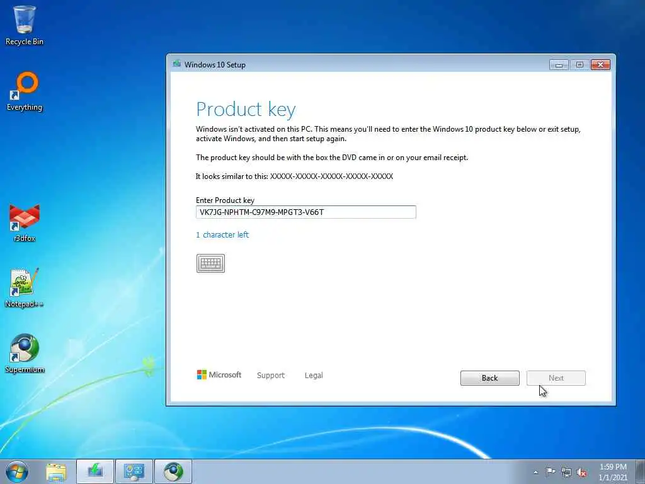The height and width of the screenshot is (484, 645).
Task: Minimize the Windows 10 Setup window
Action: [x=559, y=65]
